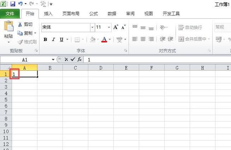Screen dimensions: 231x150
Task: Cancel the cell entry with X
Action: tap(66, 60)
